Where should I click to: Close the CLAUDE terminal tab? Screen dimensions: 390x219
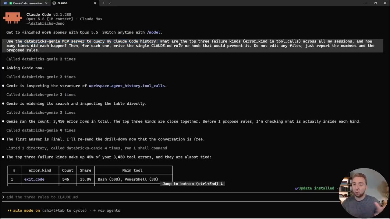tap(95, 3)
